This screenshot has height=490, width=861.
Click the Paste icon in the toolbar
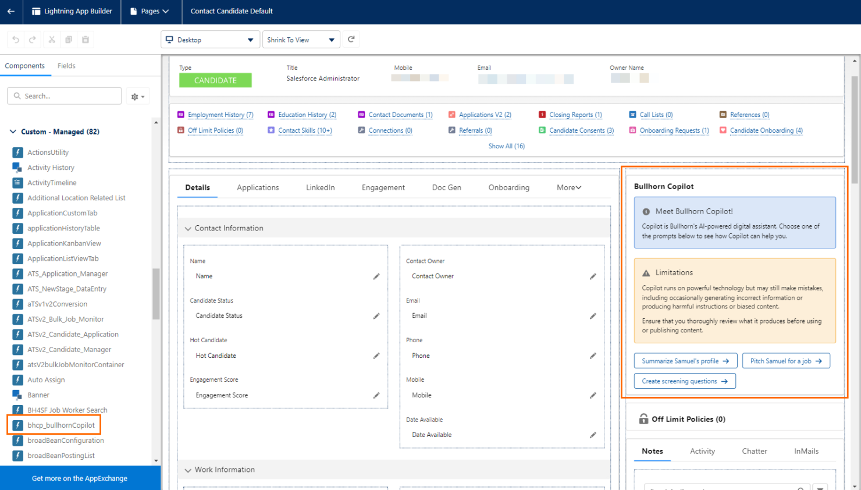(85, 40)
